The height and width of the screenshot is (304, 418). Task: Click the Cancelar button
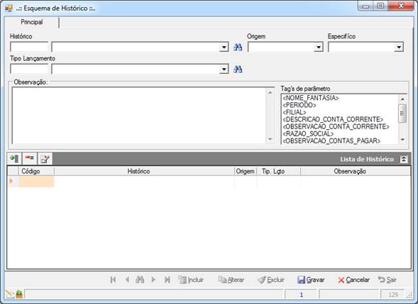coord(353,279)
